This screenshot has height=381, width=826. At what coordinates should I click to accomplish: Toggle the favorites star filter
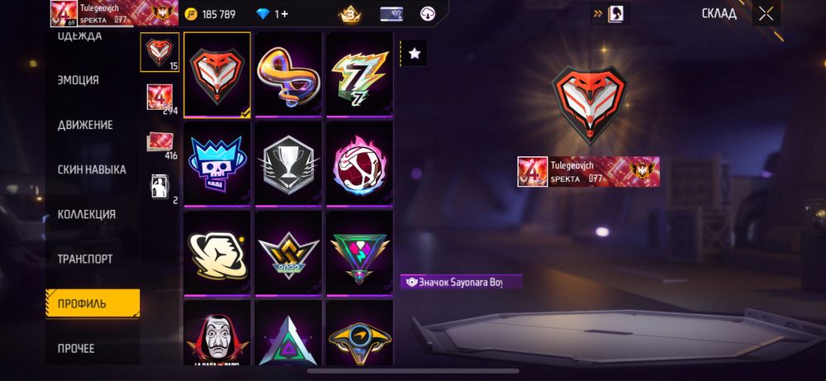point(414,53)
